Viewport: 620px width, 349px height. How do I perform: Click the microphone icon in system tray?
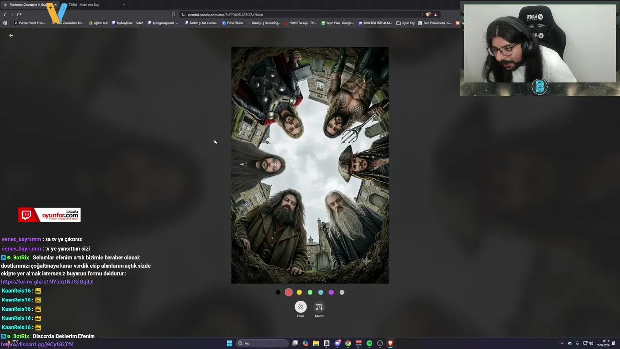[x=577, y=343]
